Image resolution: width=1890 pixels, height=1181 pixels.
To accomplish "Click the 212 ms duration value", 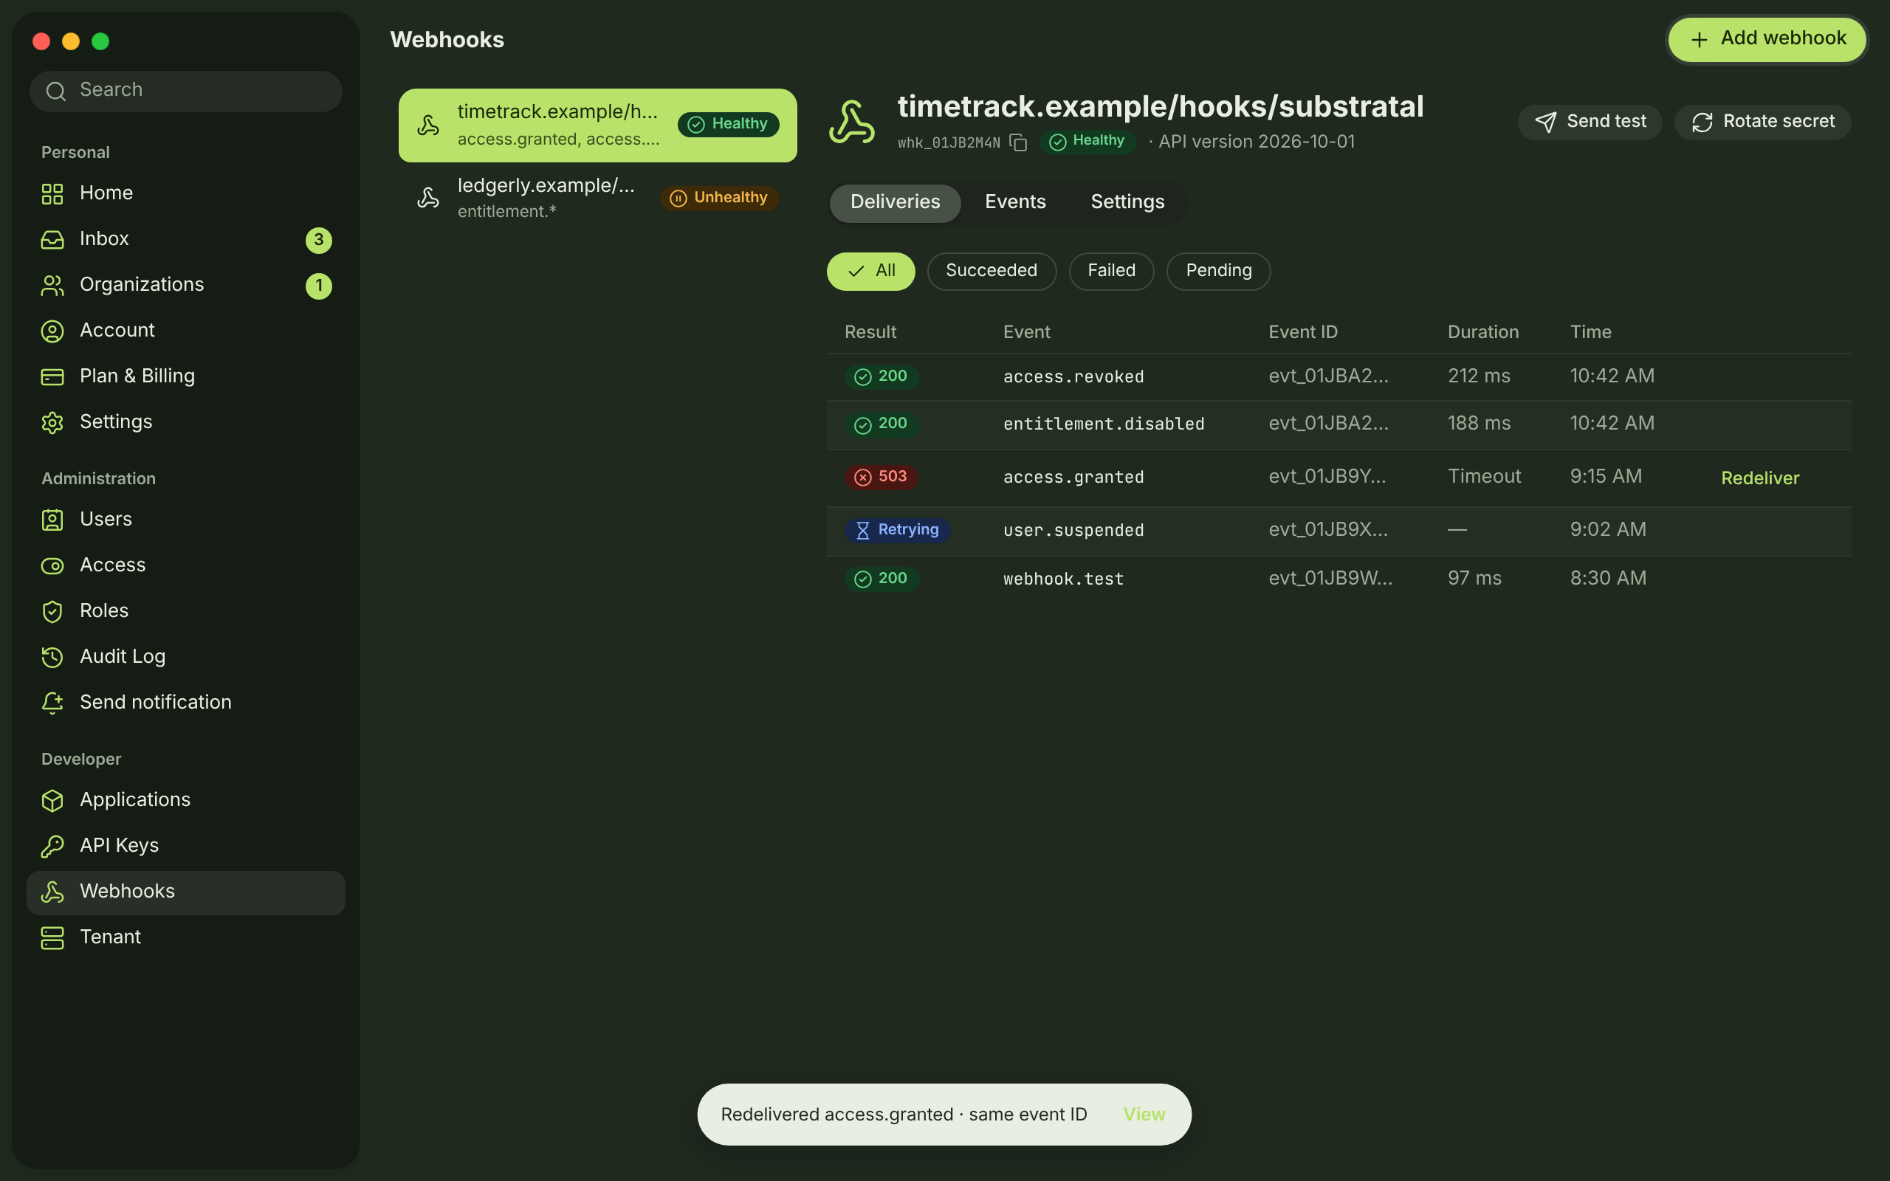I will (1479, 376).
